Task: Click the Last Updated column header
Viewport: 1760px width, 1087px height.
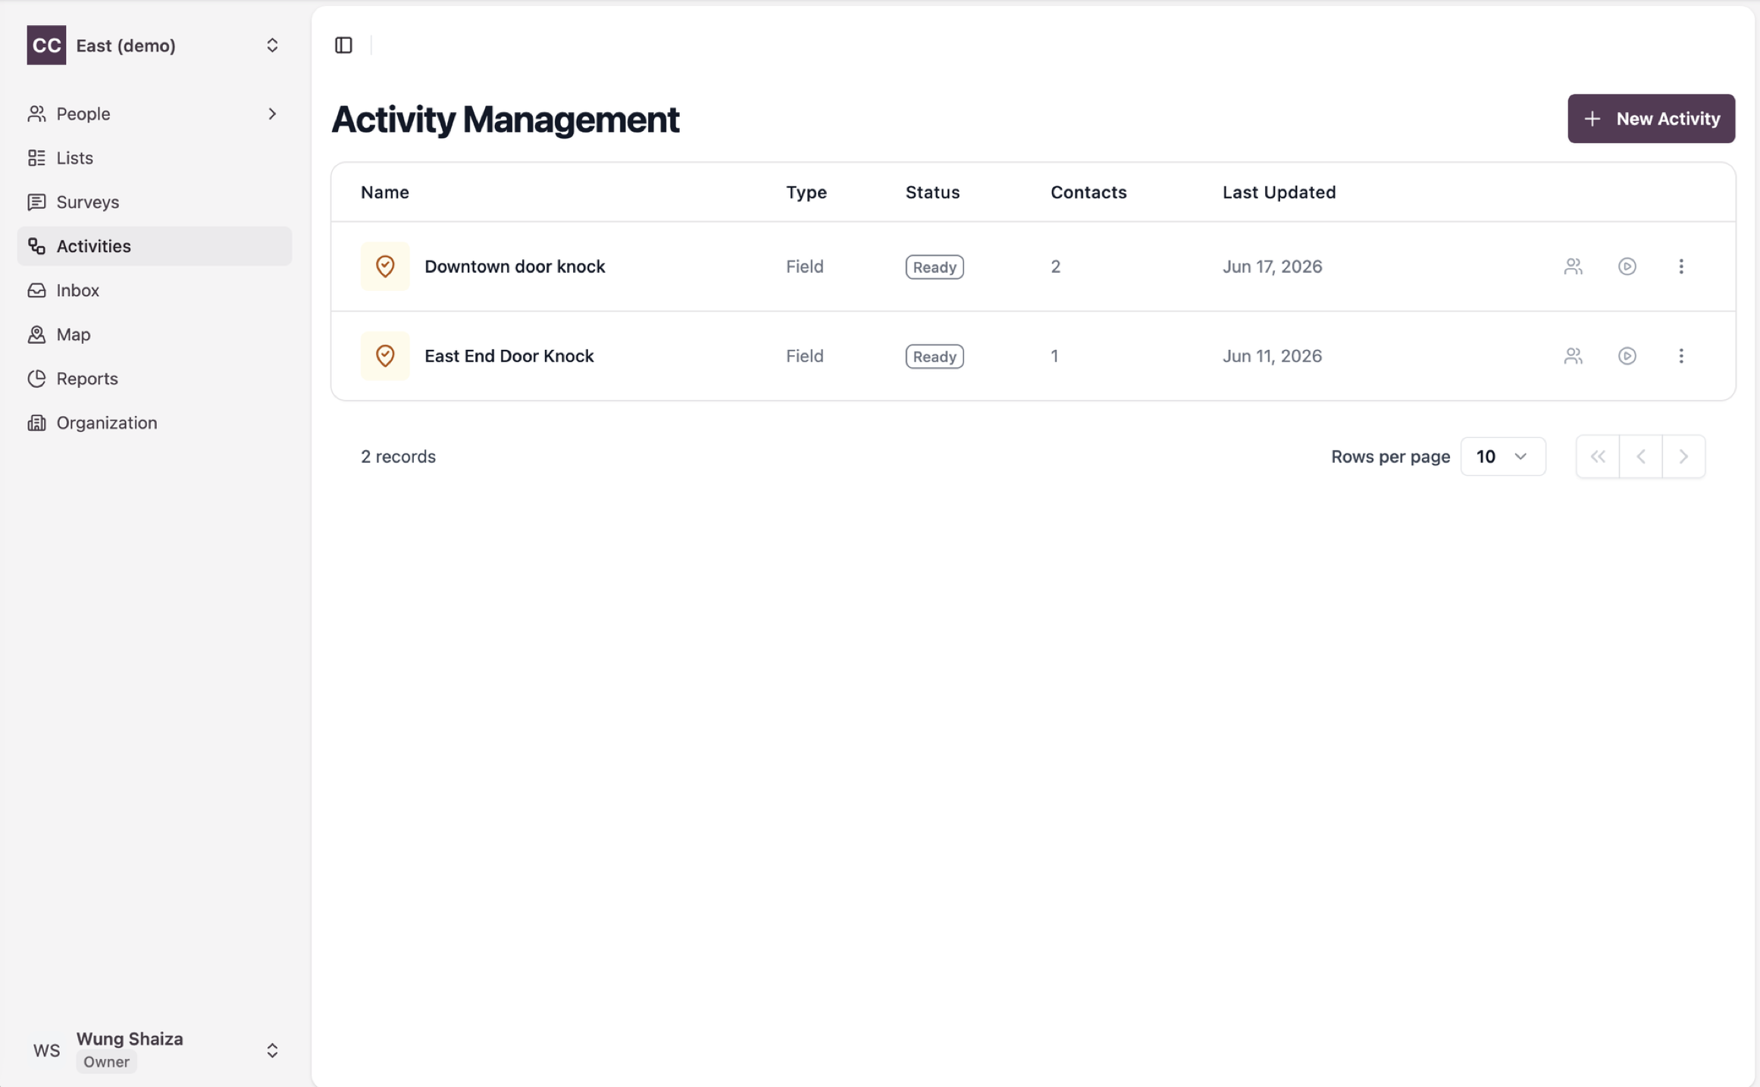Action: point(1279,192)
